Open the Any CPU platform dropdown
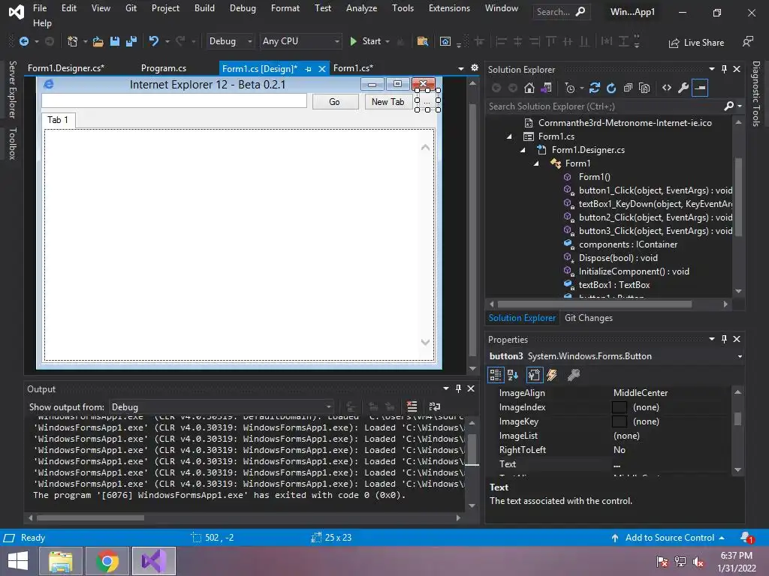This screenshot has width=769, height=576. [x=300, y=41]
